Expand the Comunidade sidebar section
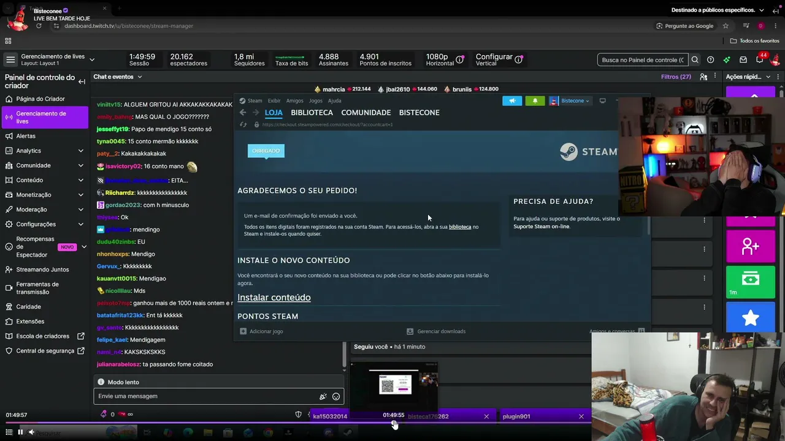The image size is (785, 441). 81,165
